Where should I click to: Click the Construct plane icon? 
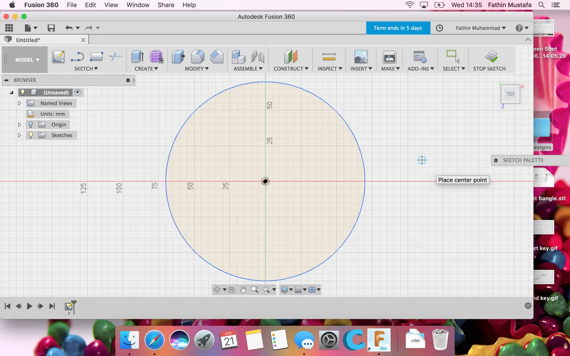tap(291, 57)
